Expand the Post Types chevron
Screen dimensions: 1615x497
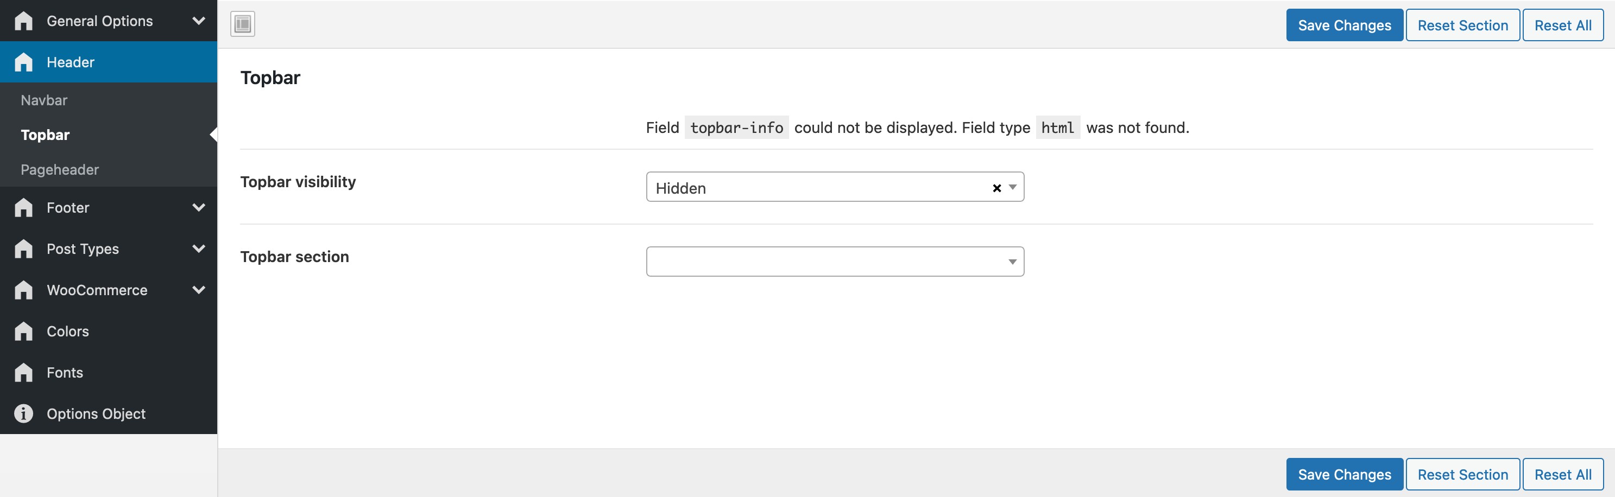(199, 249)
